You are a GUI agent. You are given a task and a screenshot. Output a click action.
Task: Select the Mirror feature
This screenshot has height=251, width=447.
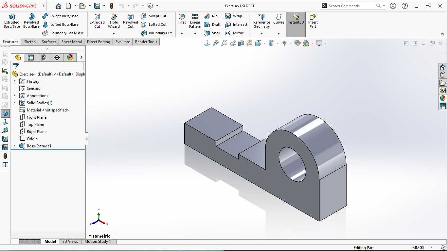tap(234, 33)
